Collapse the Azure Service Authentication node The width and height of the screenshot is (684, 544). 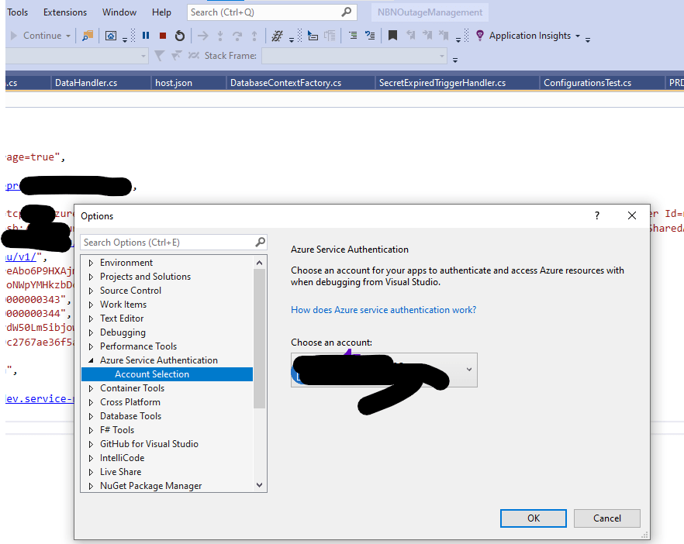pos(91,360)
